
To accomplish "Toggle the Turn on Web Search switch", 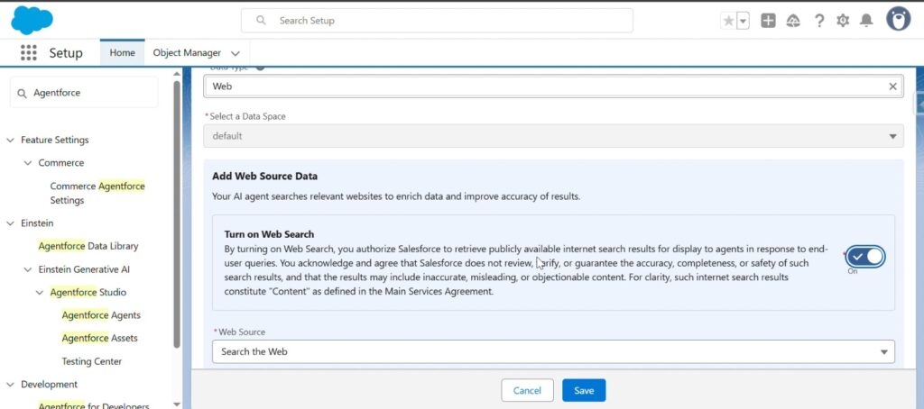I will (865, 257).
